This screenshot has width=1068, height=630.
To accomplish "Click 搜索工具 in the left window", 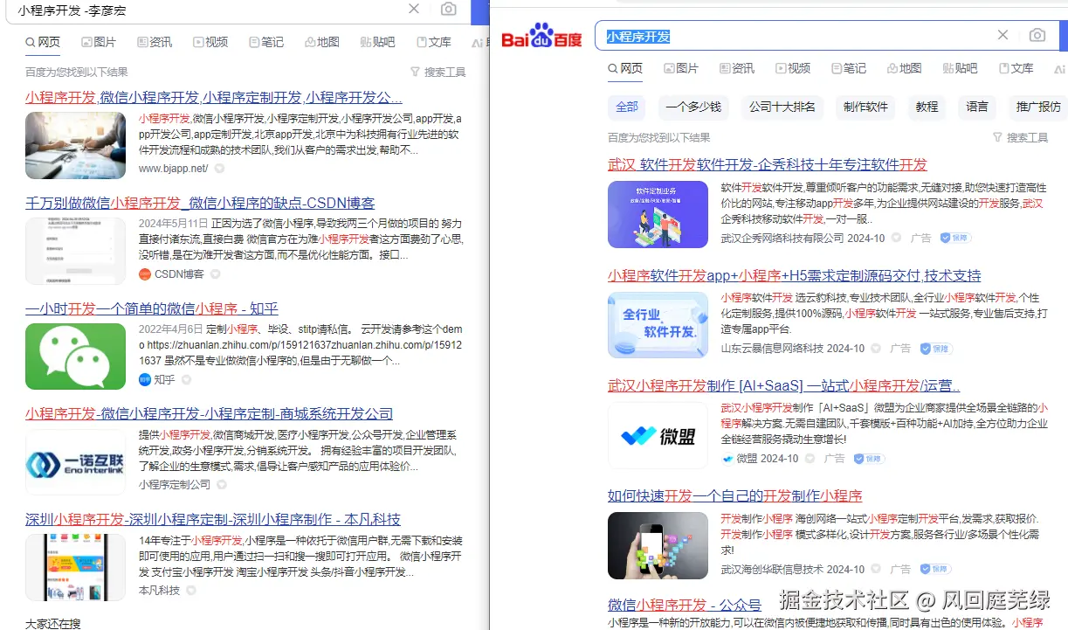I will (x=444, y=72).
